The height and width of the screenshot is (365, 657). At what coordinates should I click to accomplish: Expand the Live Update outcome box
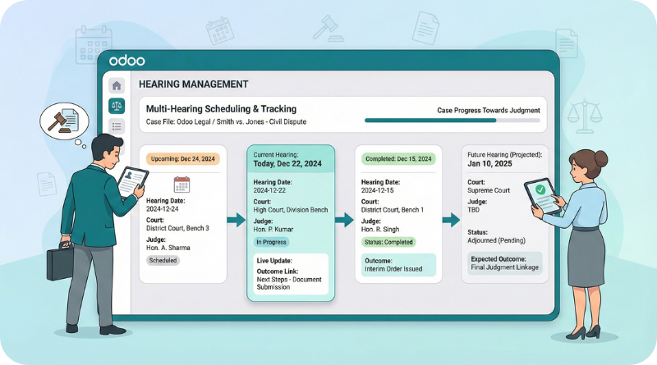[290, 276]
